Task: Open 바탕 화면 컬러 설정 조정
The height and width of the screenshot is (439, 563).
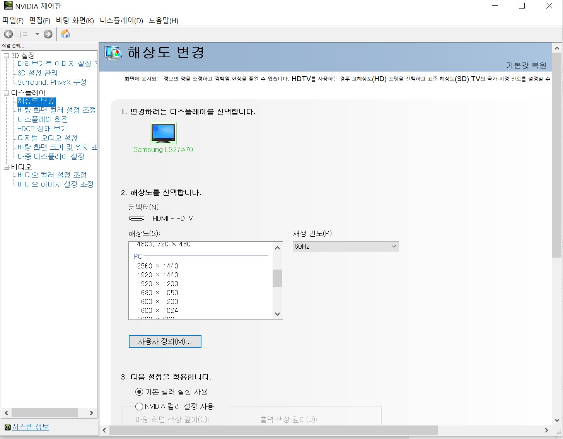Action: (x=56, y=110)
